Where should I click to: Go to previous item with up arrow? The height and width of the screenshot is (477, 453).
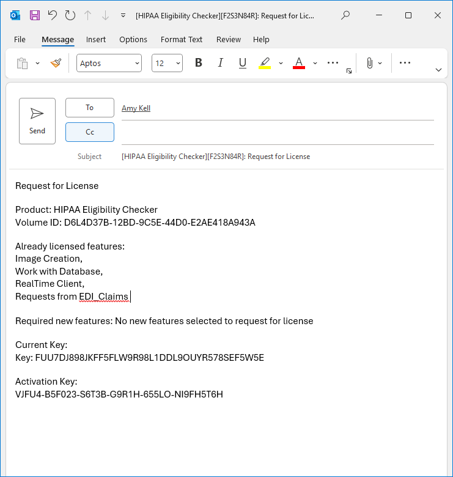click(x=88, y=15)
